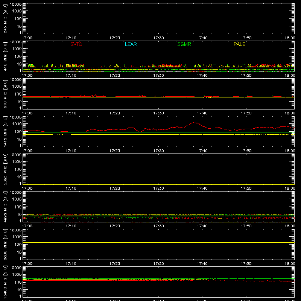Viewport: 301px width, 301px height.
Task: Click the 17:40 label under the 410 MHz panel
Action: click(202, 76)
